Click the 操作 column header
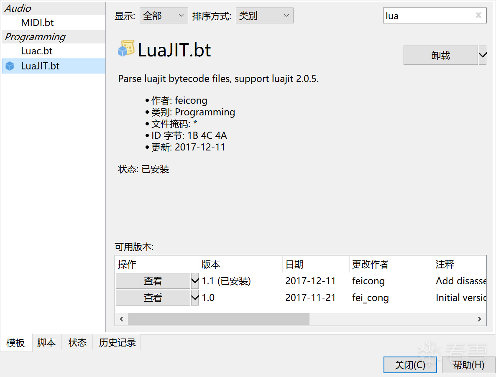 pos(157,264)
